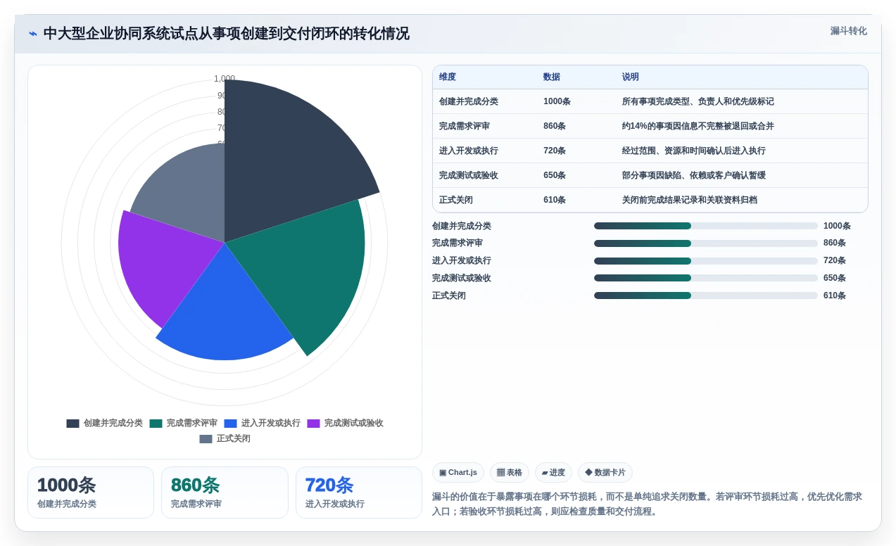Viewport: 896px width, 546px height.
Task: Click the 维度 column header
Action: (x=448, y=77)
